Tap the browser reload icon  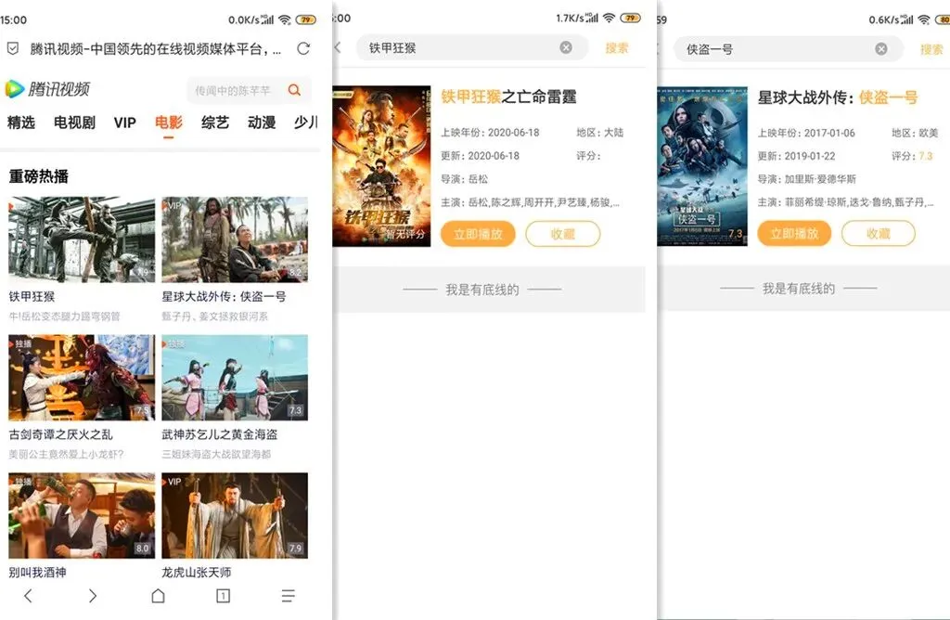click(303, 48)
